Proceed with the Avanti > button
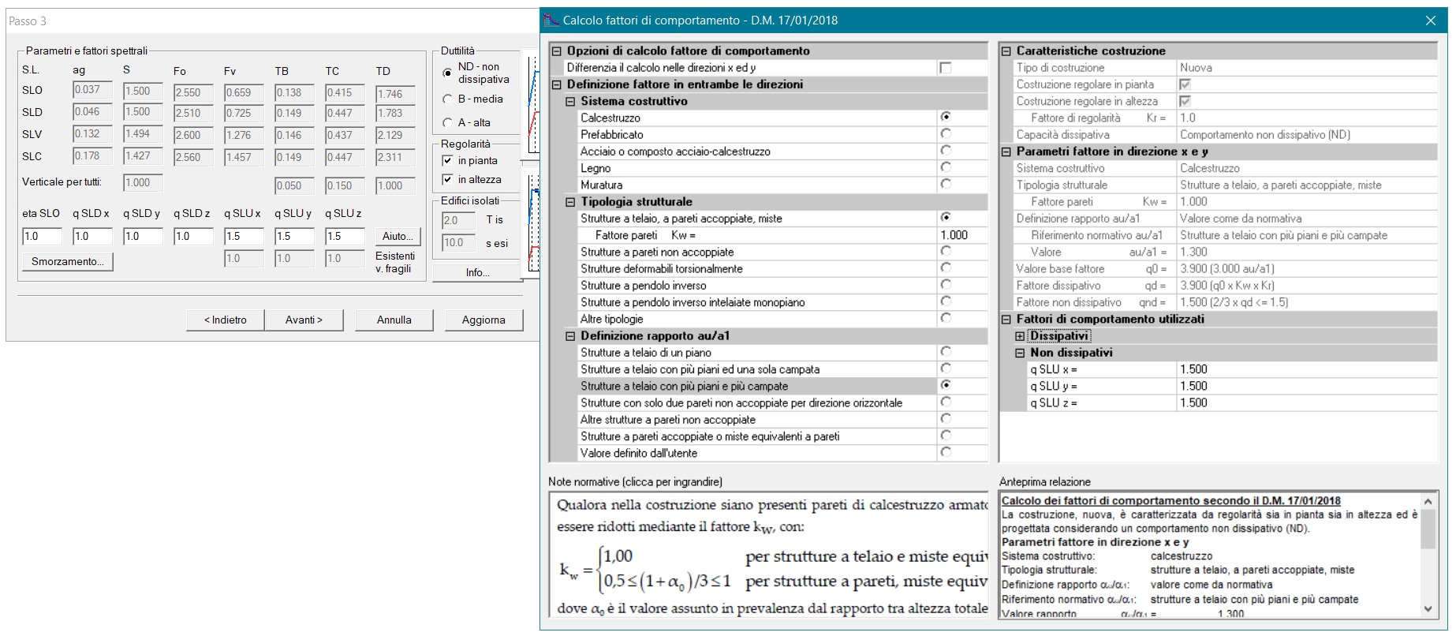 click(x=304, y=320)
